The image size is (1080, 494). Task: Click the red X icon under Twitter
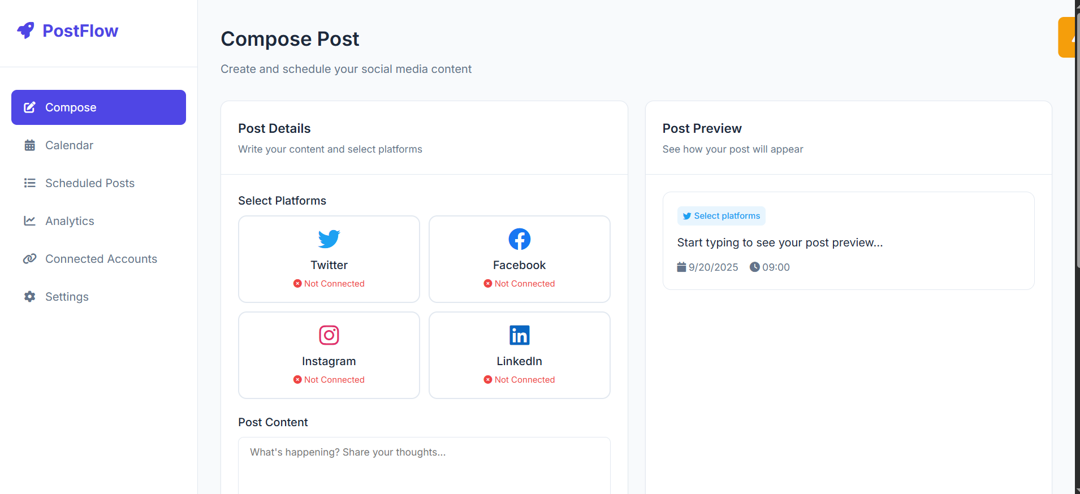tap(297, 284)
